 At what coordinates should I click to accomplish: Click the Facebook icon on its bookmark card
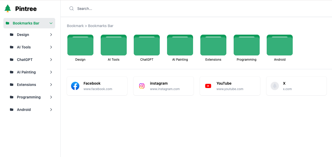click(x=75, y=86)
